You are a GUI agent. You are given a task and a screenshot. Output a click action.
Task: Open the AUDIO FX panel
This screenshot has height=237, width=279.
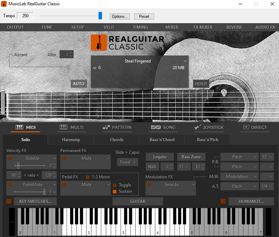click(265, 27)
